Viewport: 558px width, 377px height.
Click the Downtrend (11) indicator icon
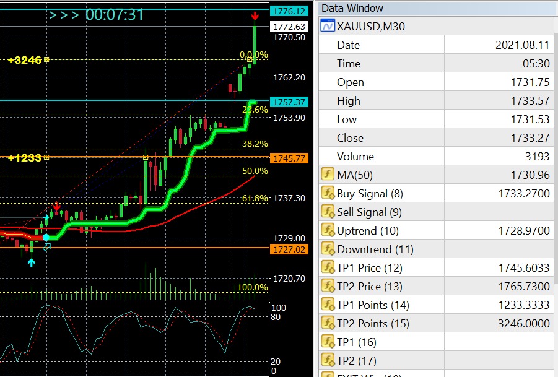[x=328, y=249]
